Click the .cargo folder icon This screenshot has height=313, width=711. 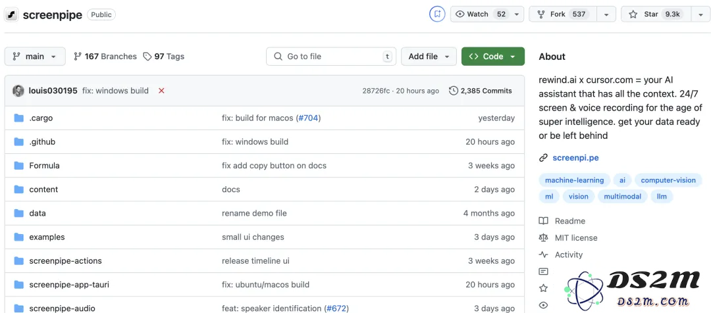click(18, 118)
